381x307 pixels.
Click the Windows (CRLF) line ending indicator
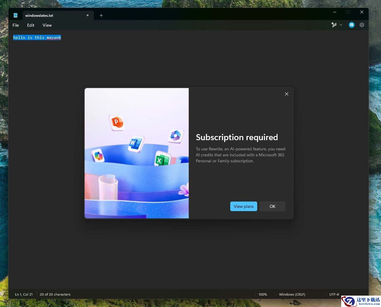[292, 294]
